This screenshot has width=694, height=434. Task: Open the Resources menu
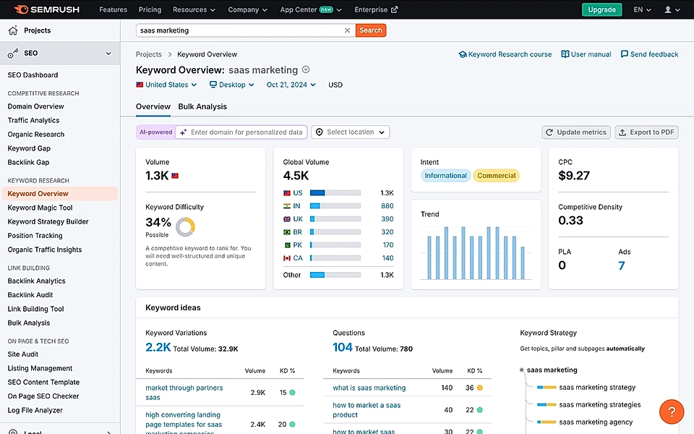(x=194, y=9)
